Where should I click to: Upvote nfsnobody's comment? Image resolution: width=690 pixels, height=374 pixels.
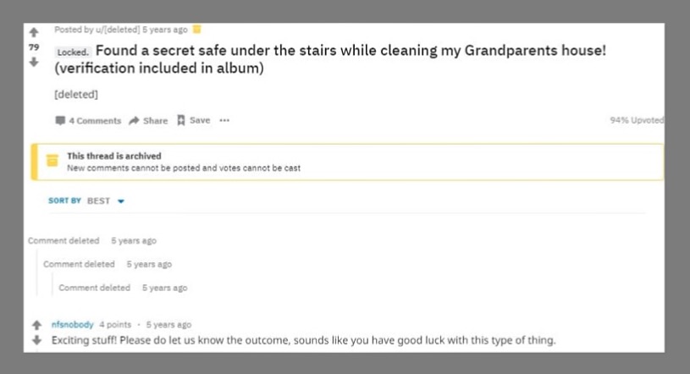36,325
